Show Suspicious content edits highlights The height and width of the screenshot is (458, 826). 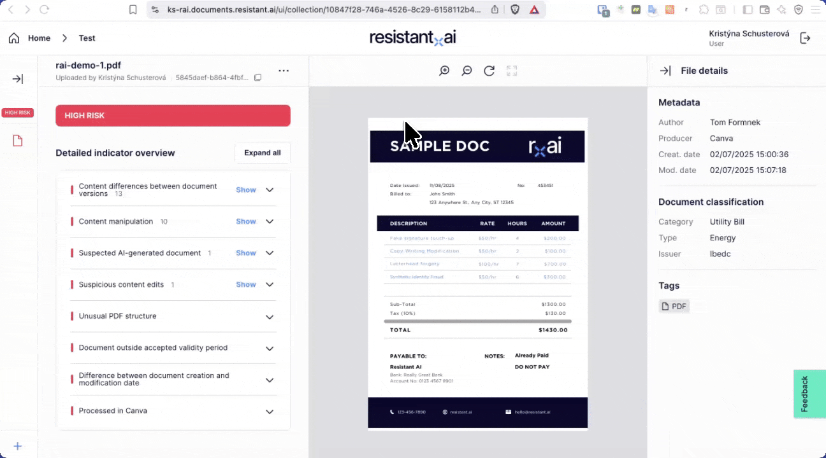click(246, 284)
